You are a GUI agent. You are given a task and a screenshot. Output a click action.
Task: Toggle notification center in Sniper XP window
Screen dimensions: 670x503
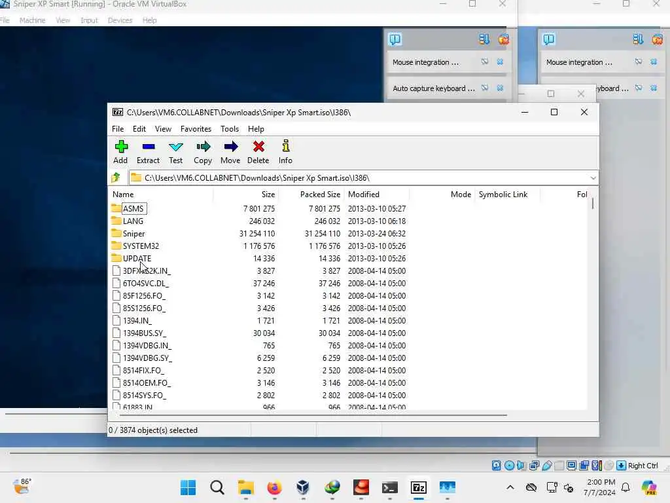[x=395, y=40]
